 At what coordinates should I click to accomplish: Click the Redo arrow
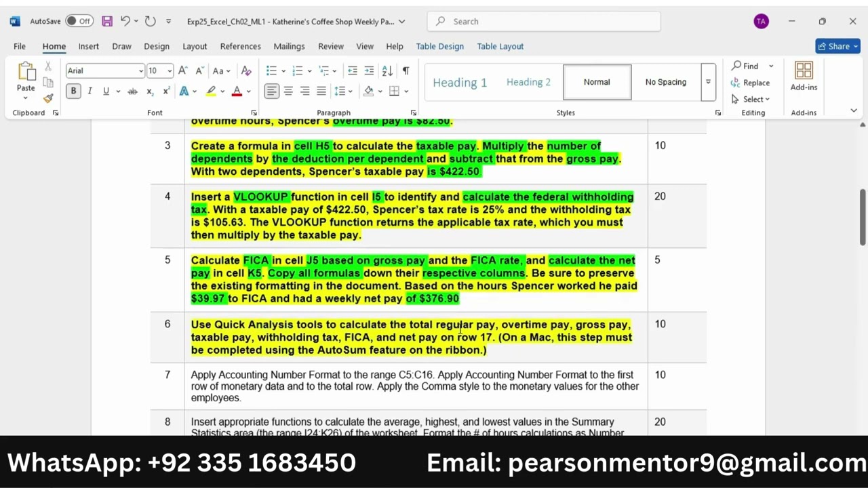151,21
